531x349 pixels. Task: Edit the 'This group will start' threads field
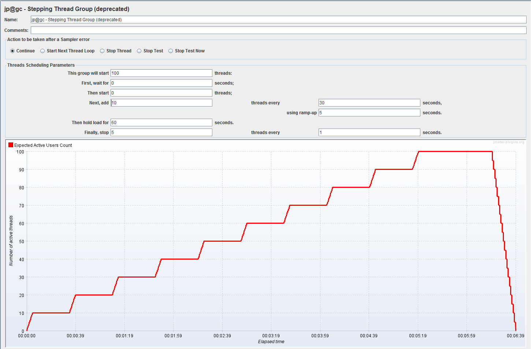coord(161,73)
